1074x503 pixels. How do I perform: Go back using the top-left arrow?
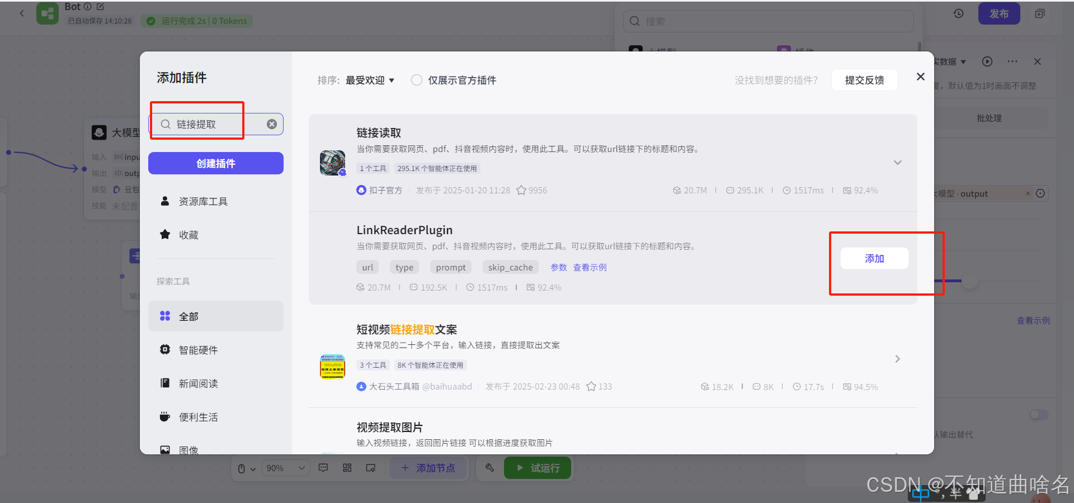pos(22,13)
